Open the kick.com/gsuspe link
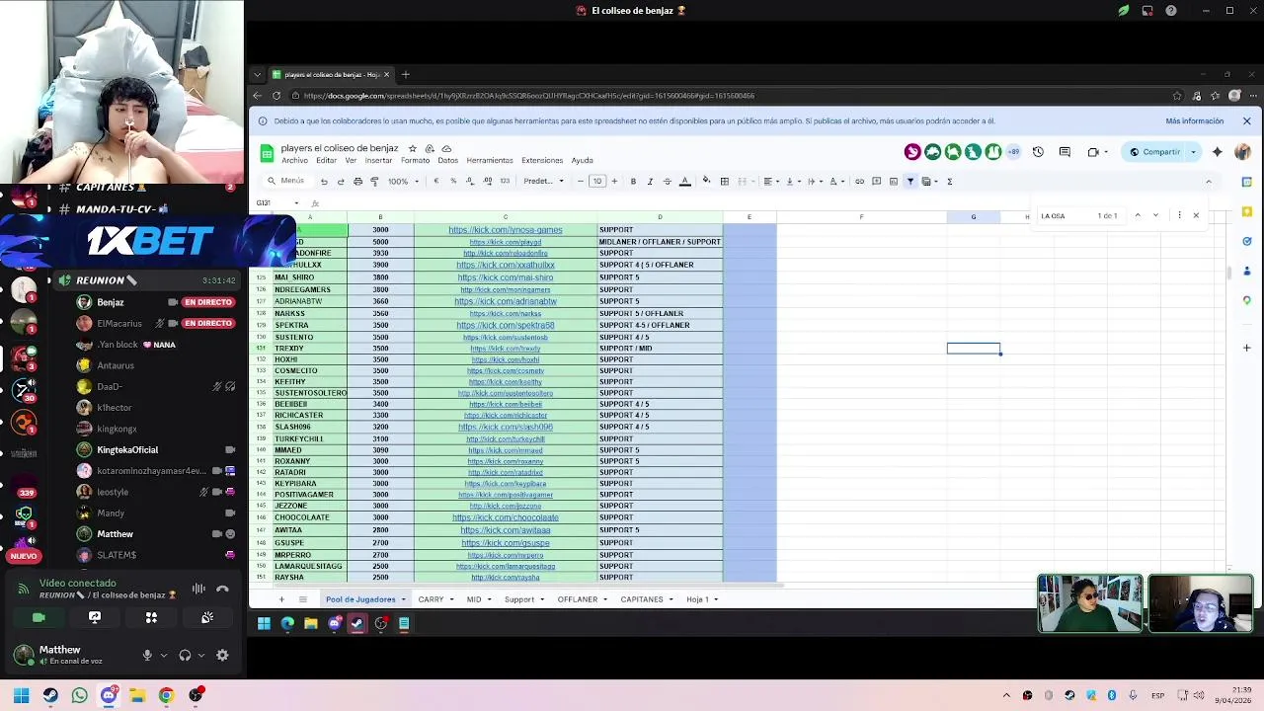The image size is (1264, 711). (506, 543)
